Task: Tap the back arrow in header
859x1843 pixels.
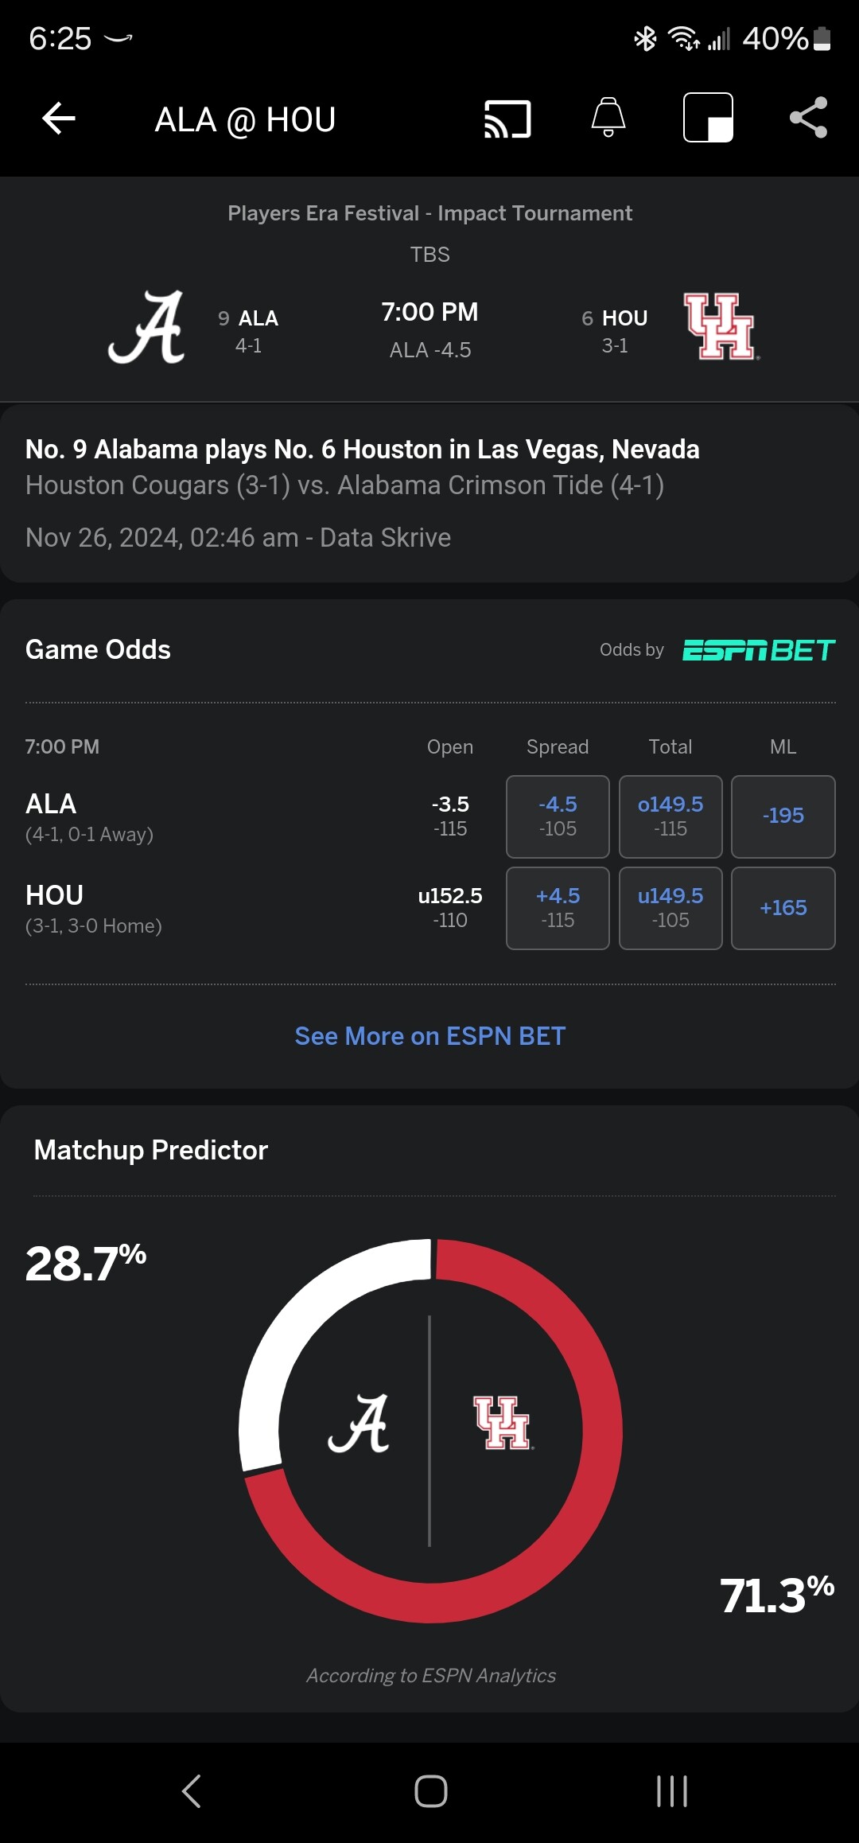Action: (59, 119)
